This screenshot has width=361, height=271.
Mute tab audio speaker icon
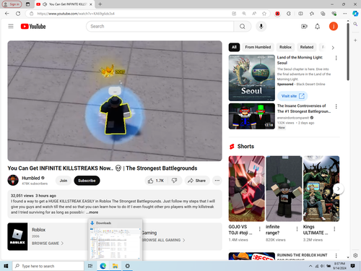45,4
